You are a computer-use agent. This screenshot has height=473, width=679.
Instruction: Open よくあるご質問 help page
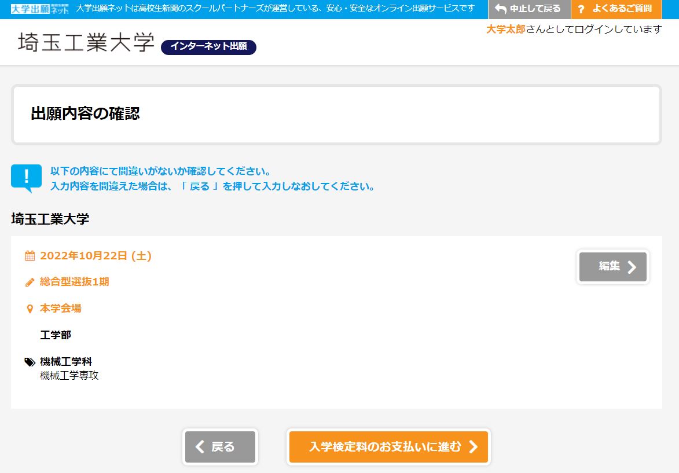616,9
